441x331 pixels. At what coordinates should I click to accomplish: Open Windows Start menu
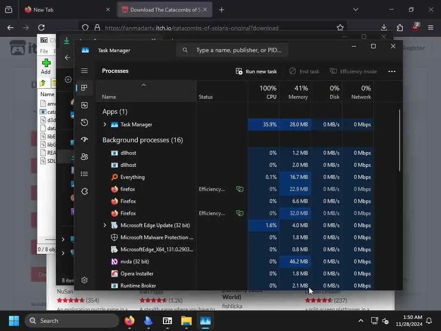(x=14, y=321)
